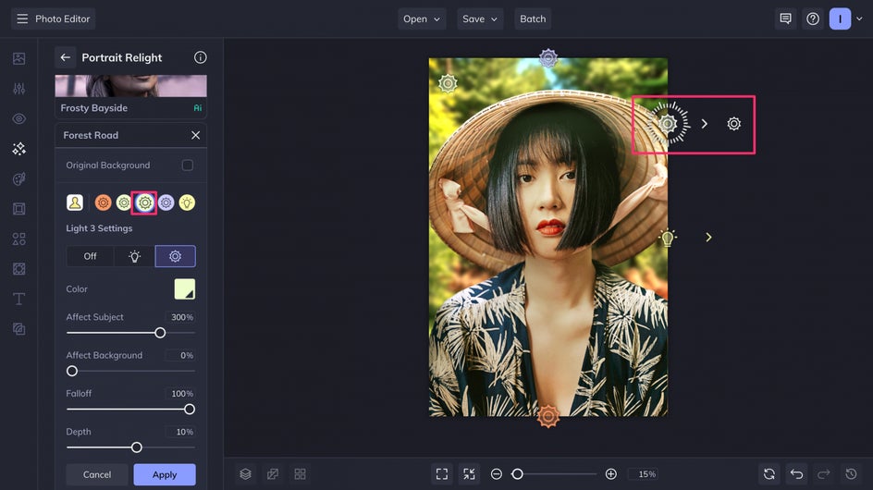The image size is (873, 490).
Task: Open the Image Manager sidebar icon
Action: [18, 58]
